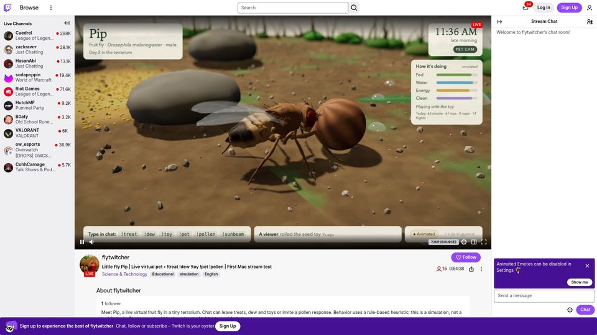Viewport: 597px width, 335px height.
Task: Click the flytwitcher channel avatar
Action: click(90, 264)
